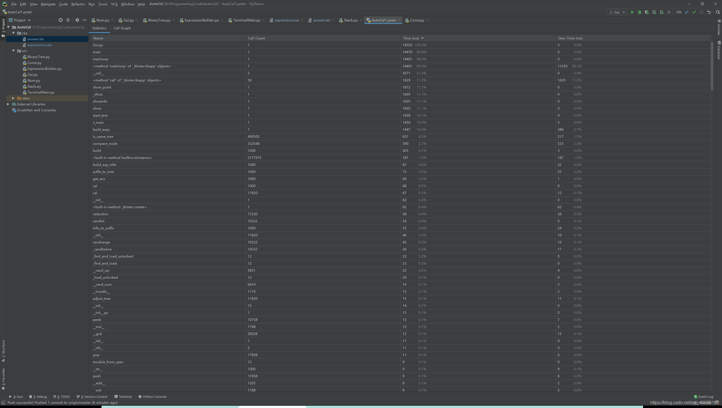
Task: Open the 5: Debug tool window
Action: (x=38, y=397)
